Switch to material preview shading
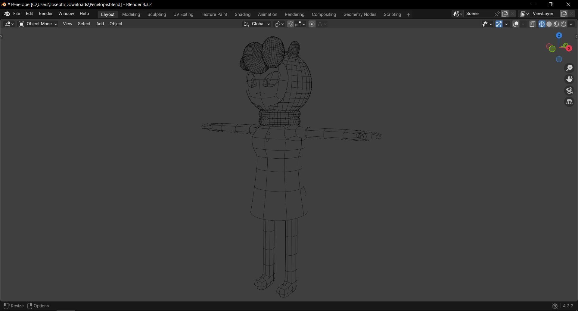Screen dimensions: 578x311 pos(556,24)
